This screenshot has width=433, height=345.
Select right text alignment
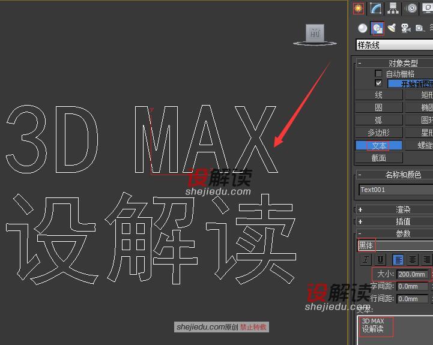[426, 260]
